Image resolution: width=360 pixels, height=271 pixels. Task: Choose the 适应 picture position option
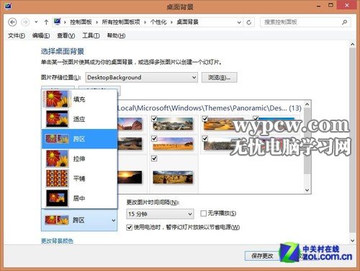tap(79, 119)
